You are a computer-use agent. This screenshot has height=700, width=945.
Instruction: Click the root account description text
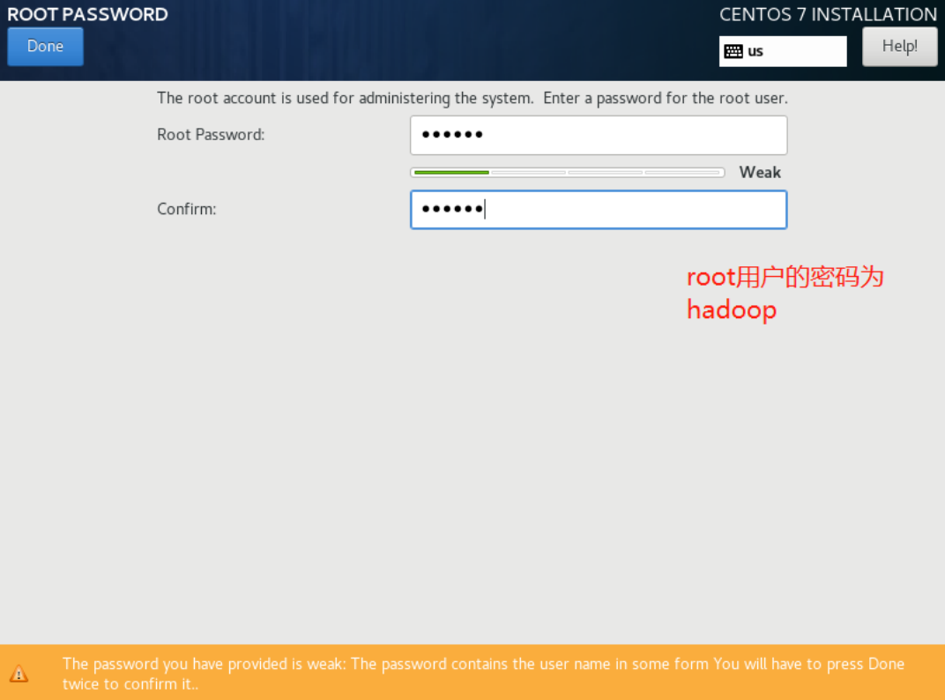pyautogui.click(x=472, y=98)
